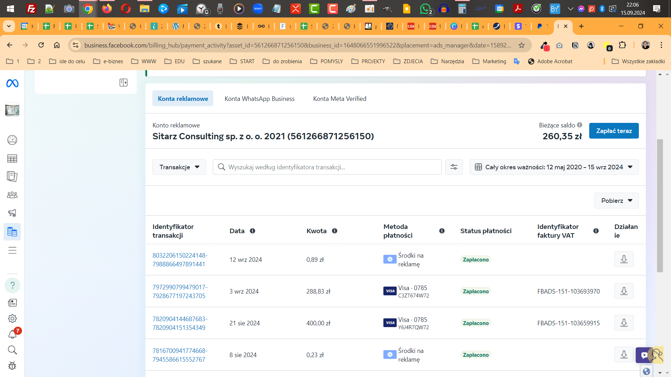Open the WhatsApp icon in the taskbar
This screenshot has height=377, width=671.
pos(426,9)
